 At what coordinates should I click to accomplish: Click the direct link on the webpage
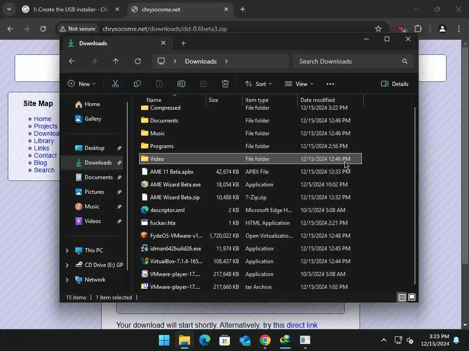pos(302,325)
